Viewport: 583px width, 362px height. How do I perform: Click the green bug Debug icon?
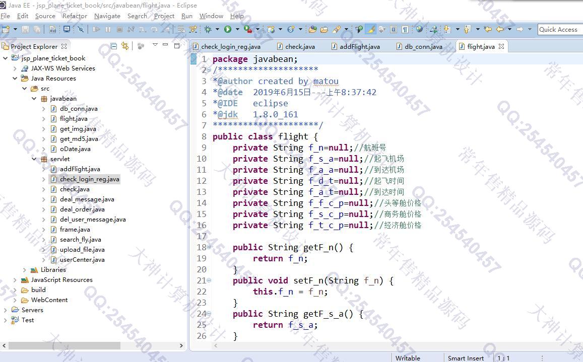coord(208,29)
